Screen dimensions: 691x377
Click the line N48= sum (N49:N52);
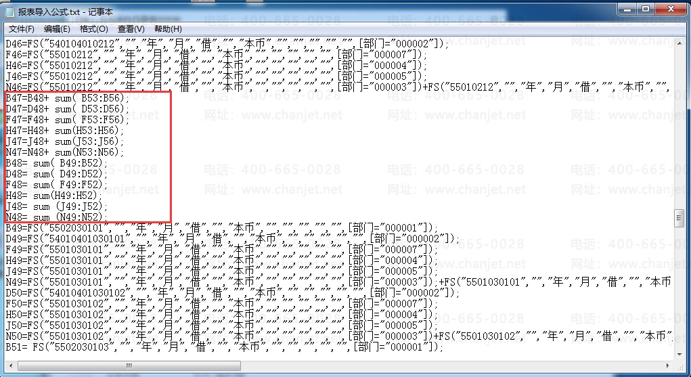pos(56,217)
